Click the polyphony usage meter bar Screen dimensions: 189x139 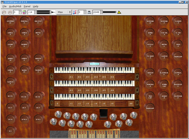(x=110, y=12)
